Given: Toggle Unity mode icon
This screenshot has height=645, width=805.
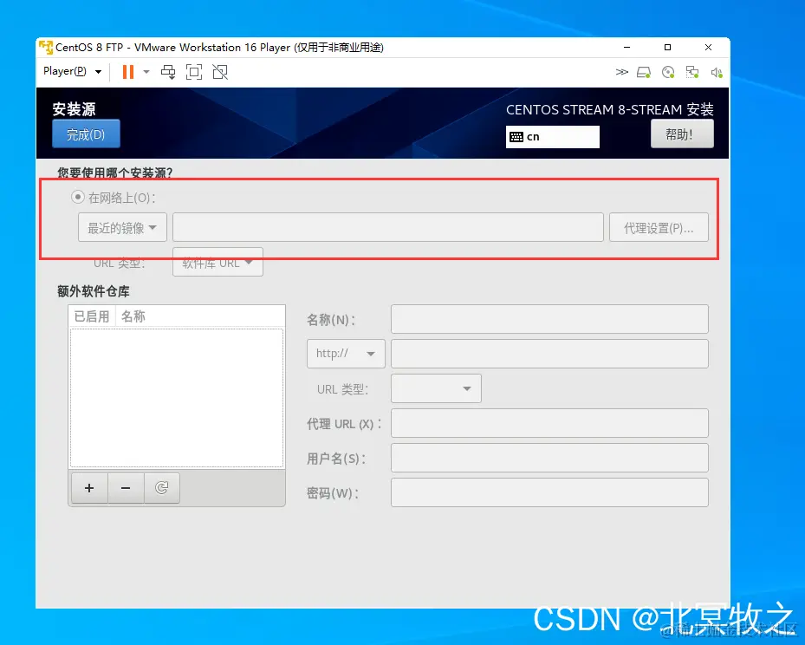Looking at the screenshot, I should pos(220,72).
